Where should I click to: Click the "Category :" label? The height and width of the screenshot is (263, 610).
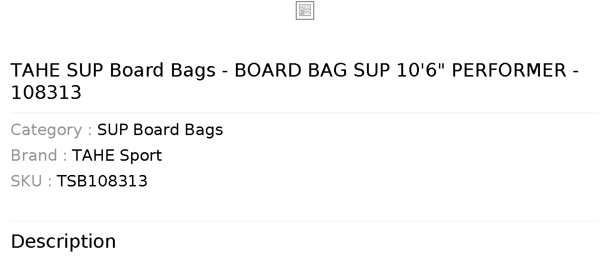51,130
